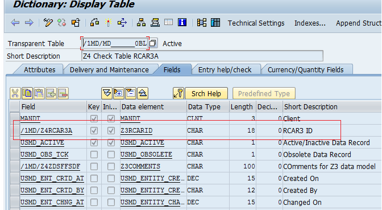The image size is (382, 210).
Task: Click the Cut scissors icon above fields
Action: [15, 93]
